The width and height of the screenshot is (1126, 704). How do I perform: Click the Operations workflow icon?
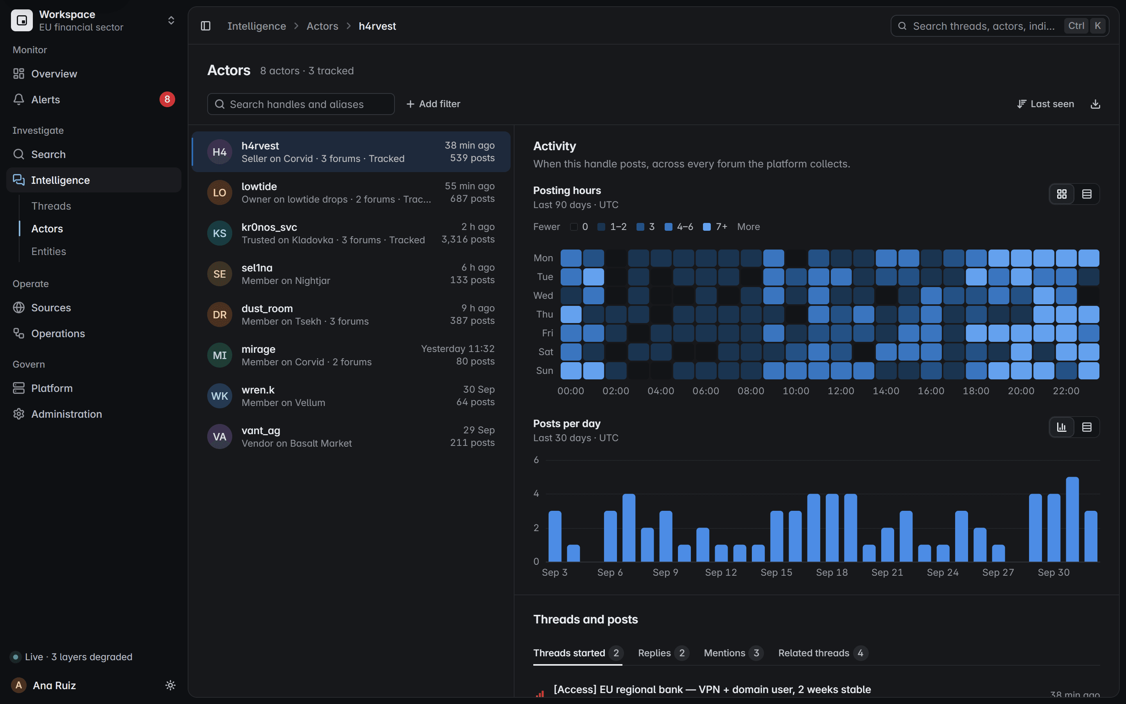(19, 333)
